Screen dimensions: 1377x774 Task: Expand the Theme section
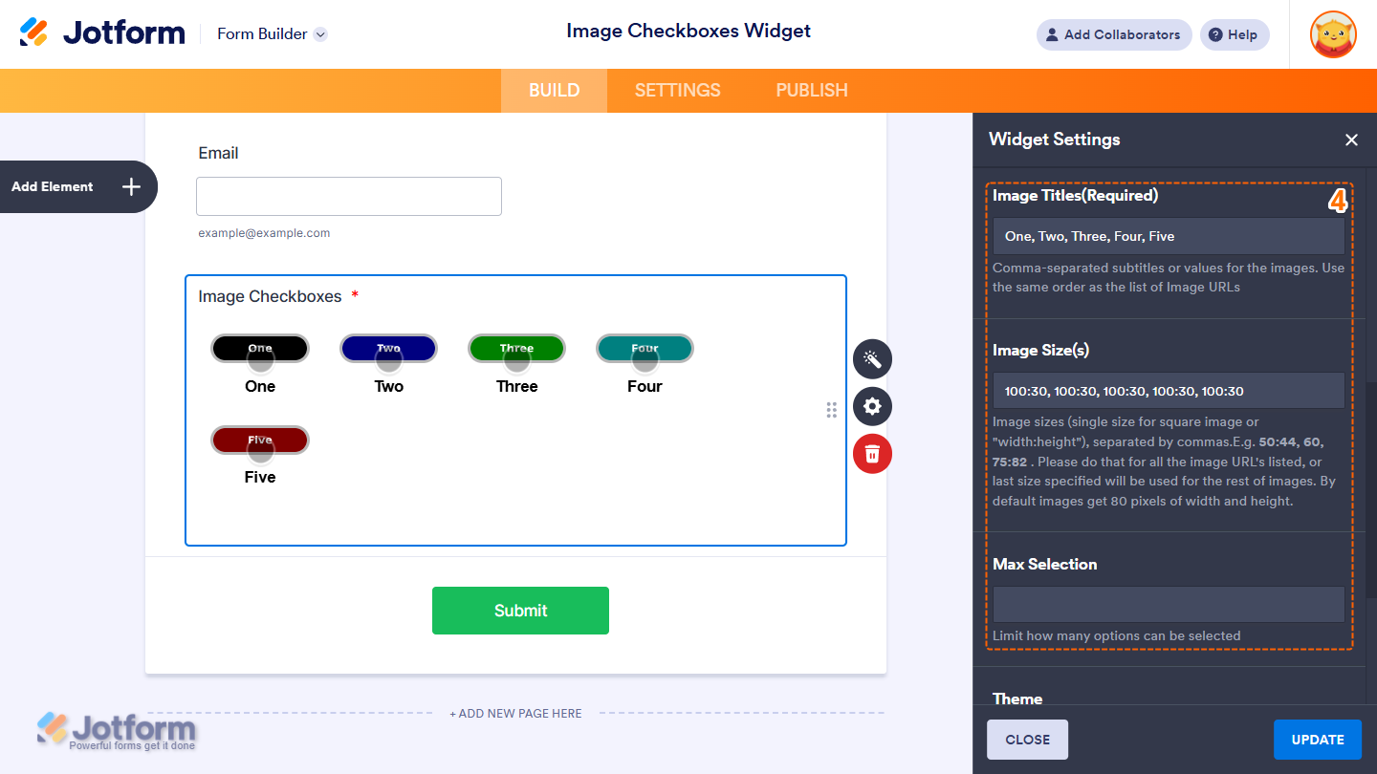[1016, 699]
